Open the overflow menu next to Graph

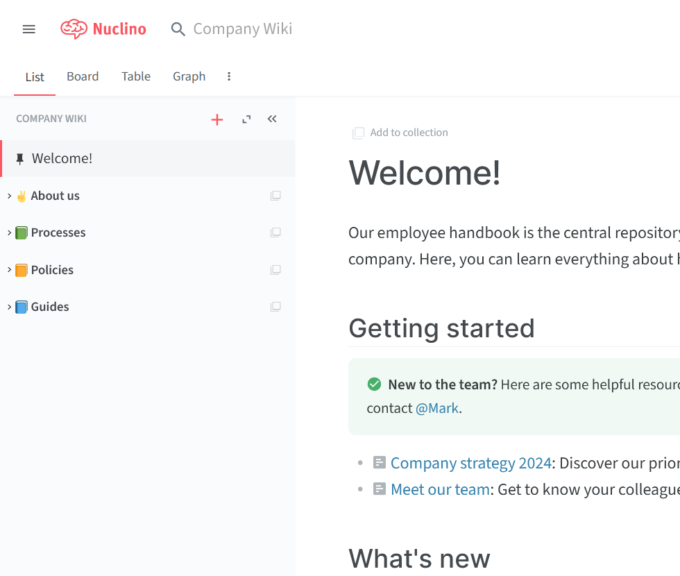pos(229,76)
